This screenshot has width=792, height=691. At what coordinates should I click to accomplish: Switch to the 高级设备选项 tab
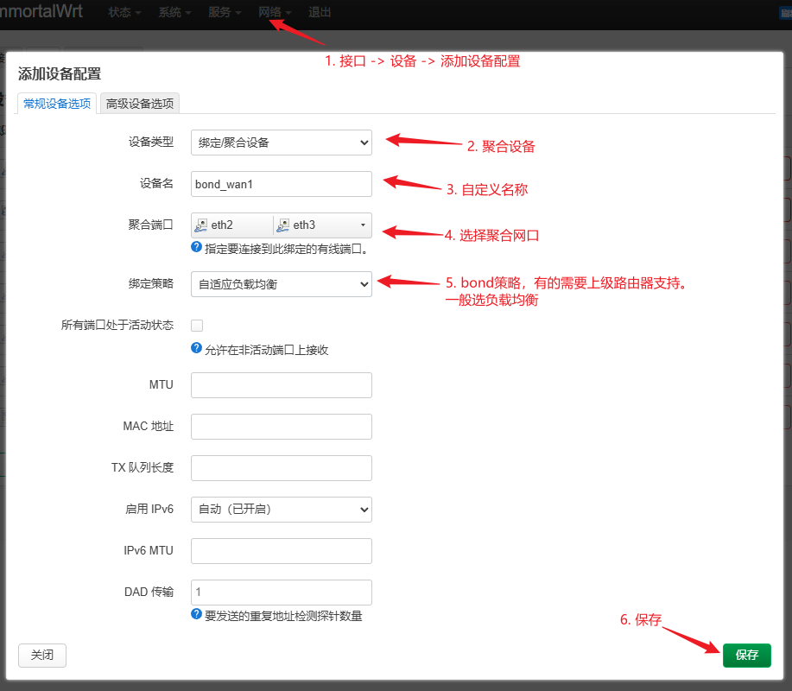[x=141, y=103]
